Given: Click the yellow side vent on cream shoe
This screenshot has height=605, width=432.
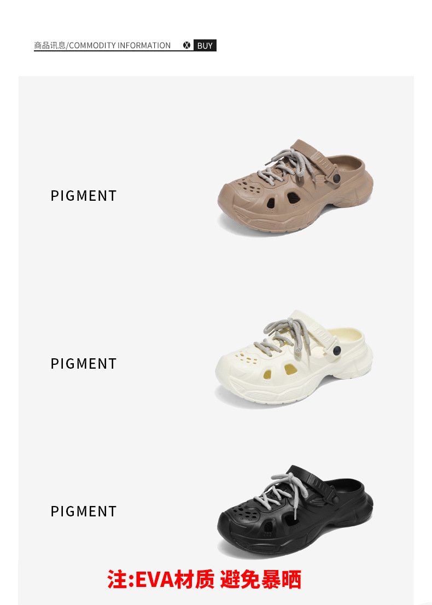Looking at the screenshot, I should click(x=290, y=370).
